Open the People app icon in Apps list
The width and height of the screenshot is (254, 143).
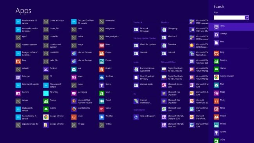(x=102, y=54)
